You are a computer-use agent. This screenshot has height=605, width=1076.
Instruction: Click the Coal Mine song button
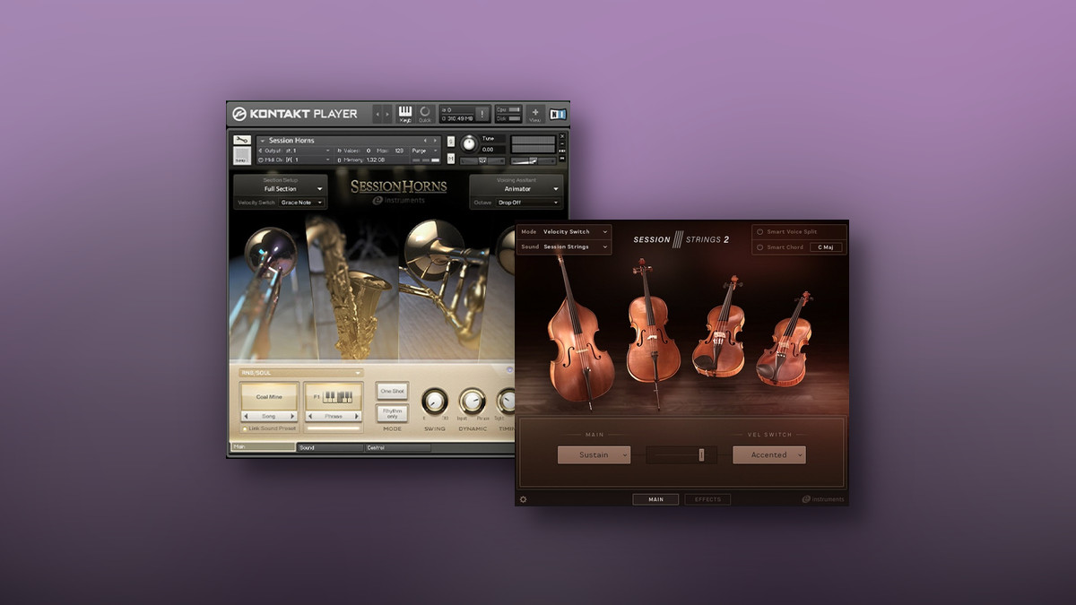coord(270,396)
